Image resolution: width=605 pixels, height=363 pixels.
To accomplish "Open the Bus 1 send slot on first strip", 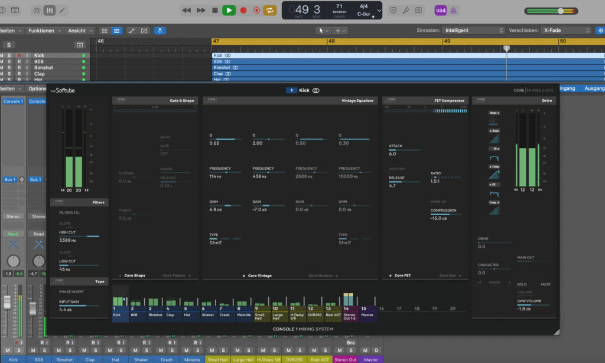I will tap(10, 180).
